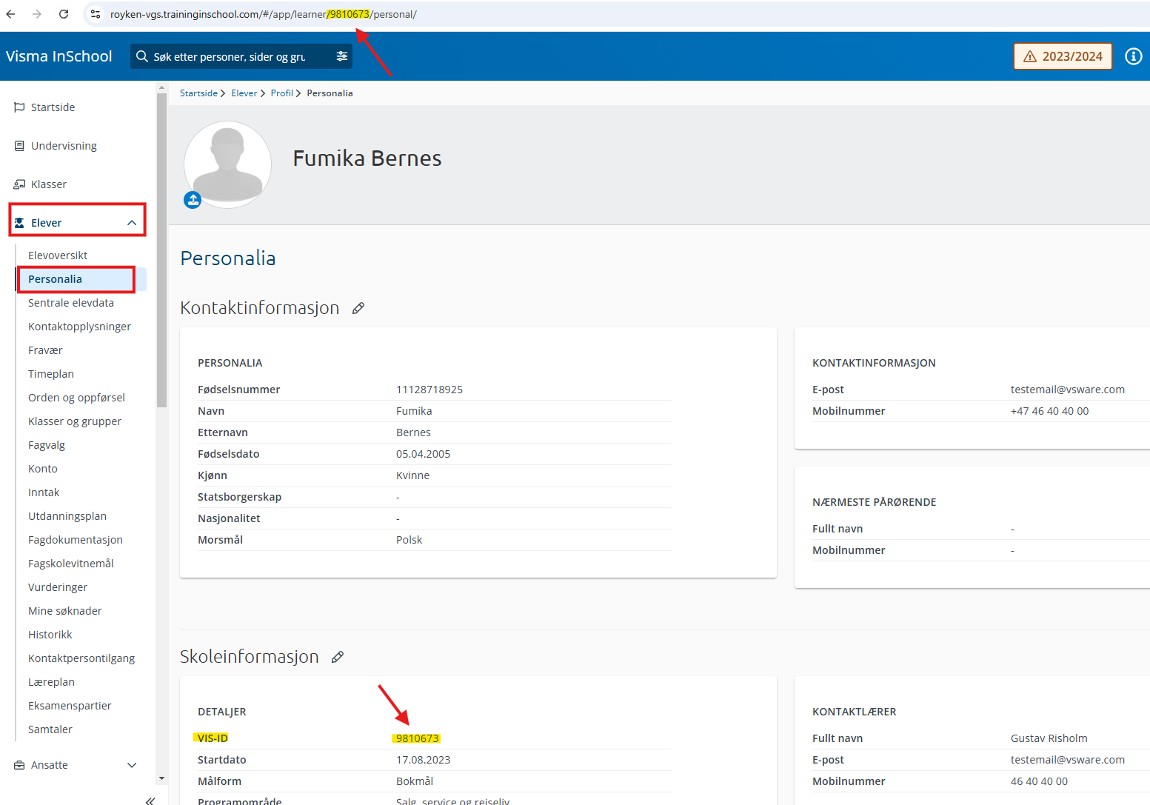1150x805 pixels.
Task: Open the 2023/2024 school year selector
Action: pyautogui.click(x=1063, y=56)
